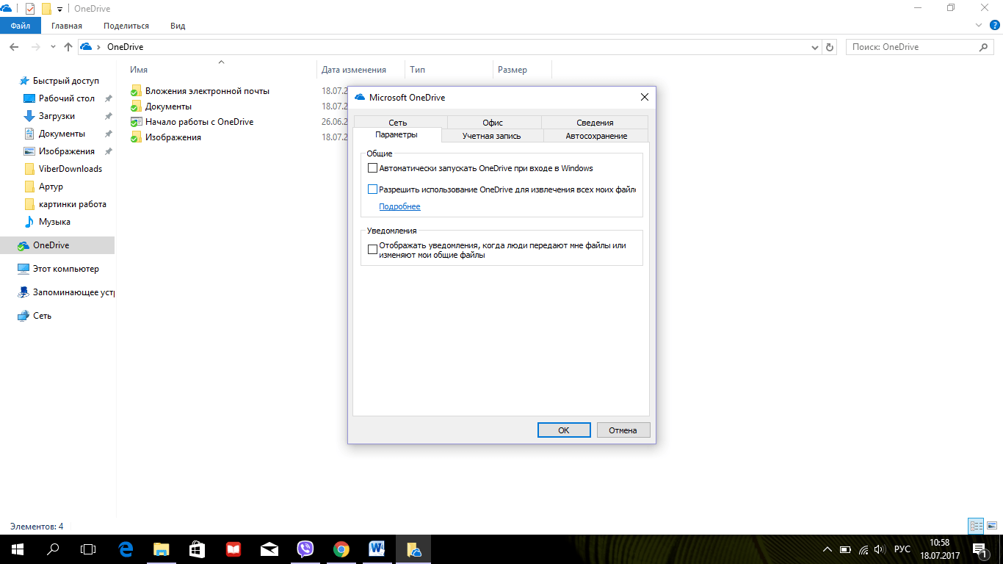Select 'Начало работы с OneDrive' file

[199, 122]
